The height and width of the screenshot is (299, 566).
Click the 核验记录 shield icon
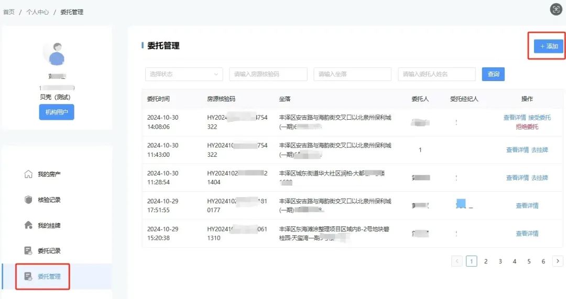28,200
